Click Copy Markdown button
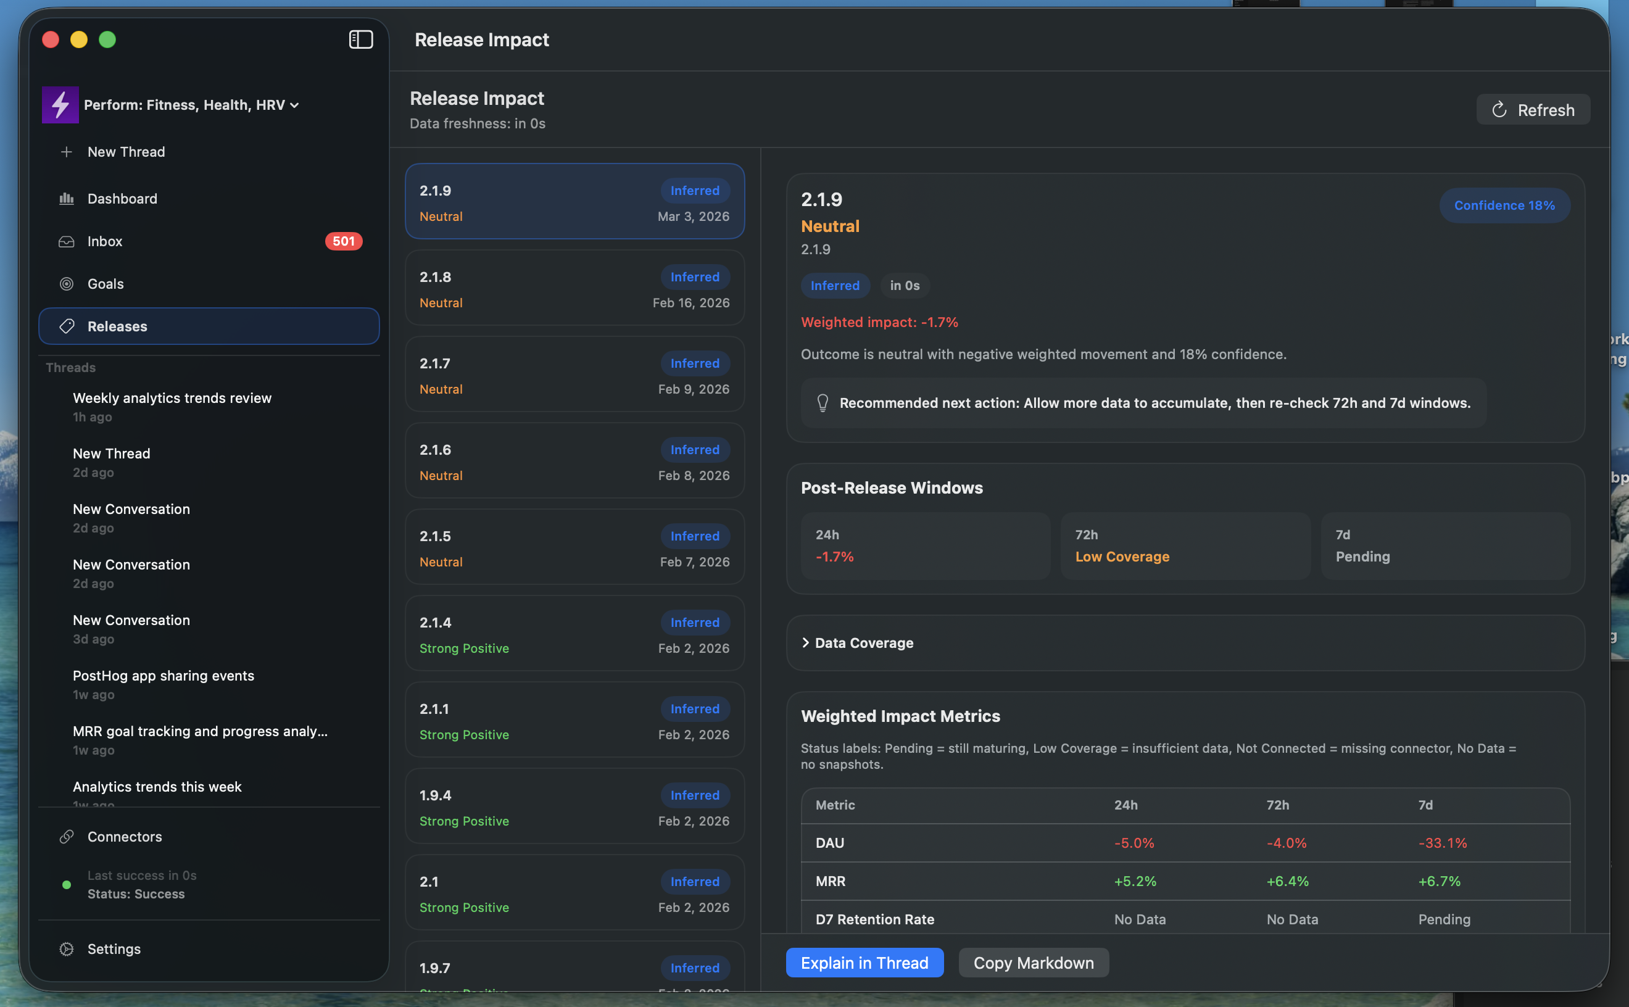The width and height of the screenshot is (1629, 1007). pos(1033,963)
